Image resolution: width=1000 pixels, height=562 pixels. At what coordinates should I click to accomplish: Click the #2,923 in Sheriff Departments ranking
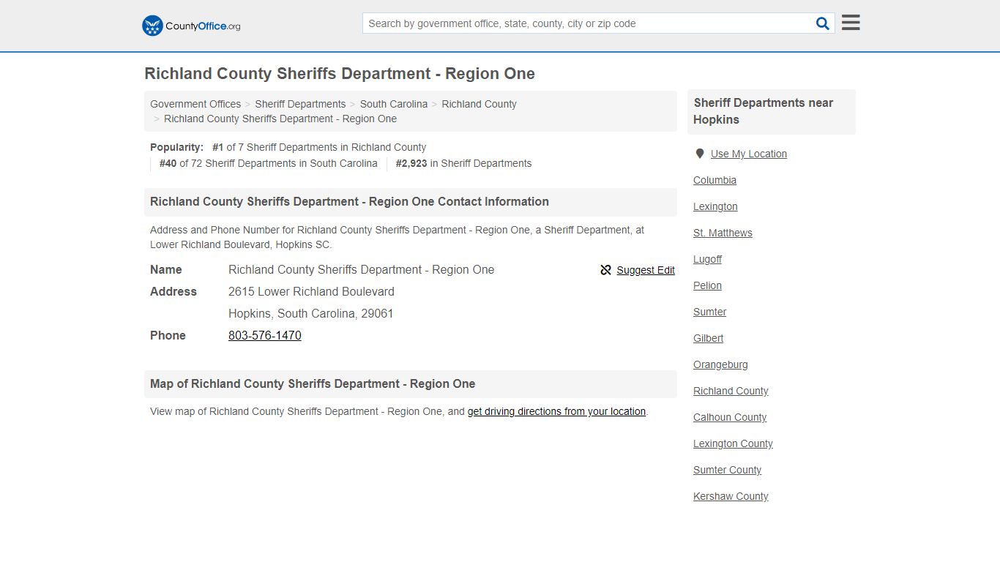(463, 163)
